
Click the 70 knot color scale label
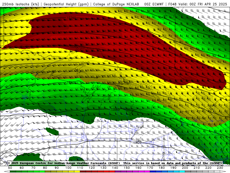[x=33, y=168]
